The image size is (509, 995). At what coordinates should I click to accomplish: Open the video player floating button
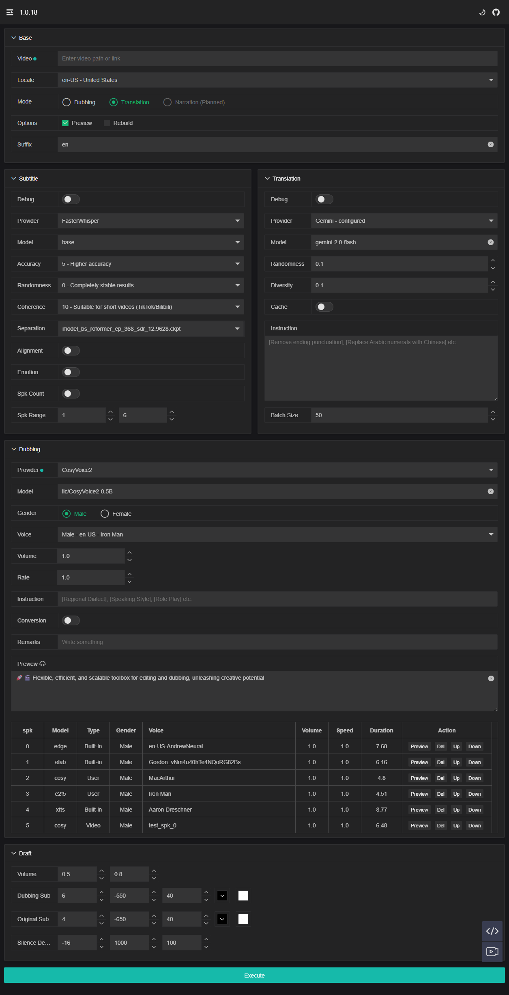click(x=492, y=952)
